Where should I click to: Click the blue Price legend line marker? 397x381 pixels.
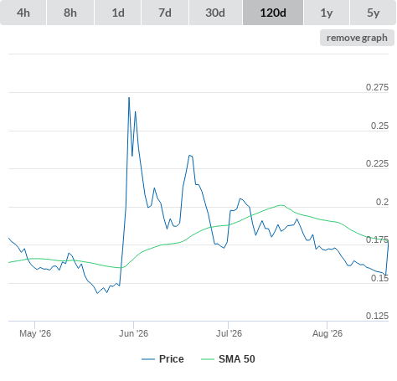(148, 359)
